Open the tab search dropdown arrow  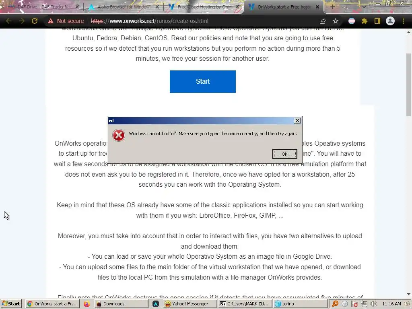364,7
